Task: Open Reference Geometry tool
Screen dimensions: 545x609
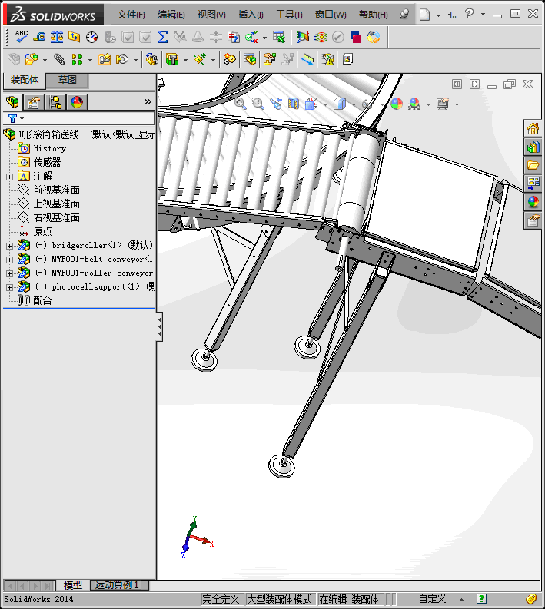Action: tap(200, 59)
